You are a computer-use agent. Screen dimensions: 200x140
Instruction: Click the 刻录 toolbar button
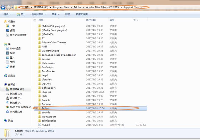click(67, 14)
